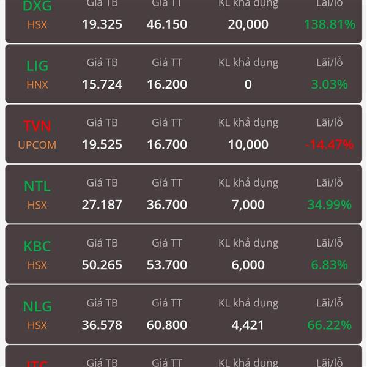367x367 pixels.
Task: Click KBC profit value 6.83%
Action: point(329,265)
